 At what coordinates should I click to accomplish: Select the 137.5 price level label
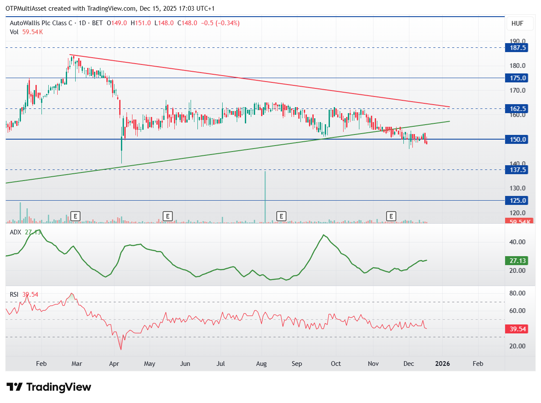[517, 170]
